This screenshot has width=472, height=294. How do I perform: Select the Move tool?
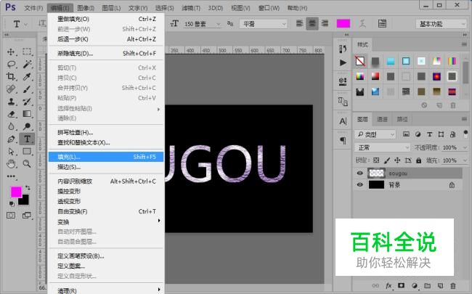pyautogui.click(x=11, y=52)
